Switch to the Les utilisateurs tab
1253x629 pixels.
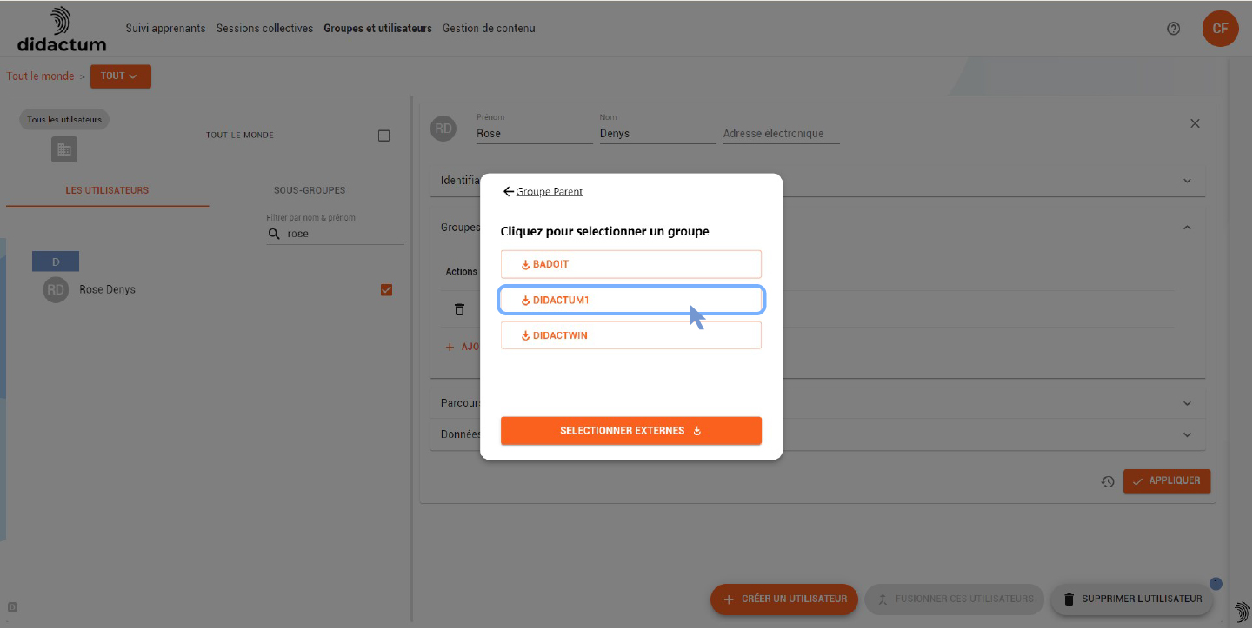click(107, 191)
